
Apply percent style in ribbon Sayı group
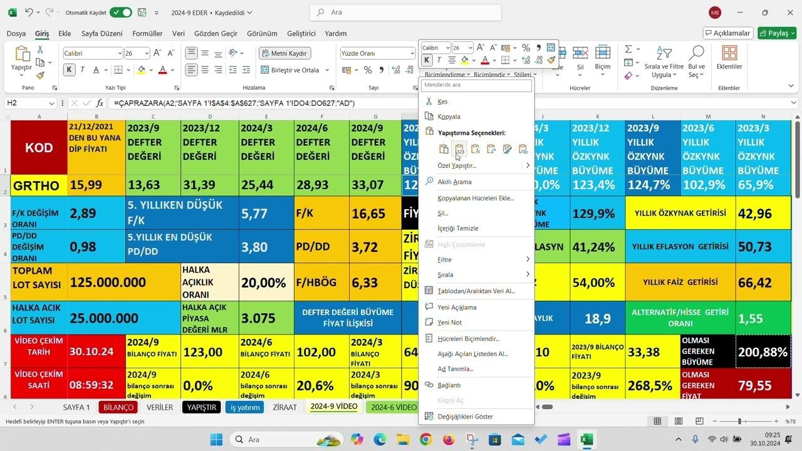tap(368, 70)
